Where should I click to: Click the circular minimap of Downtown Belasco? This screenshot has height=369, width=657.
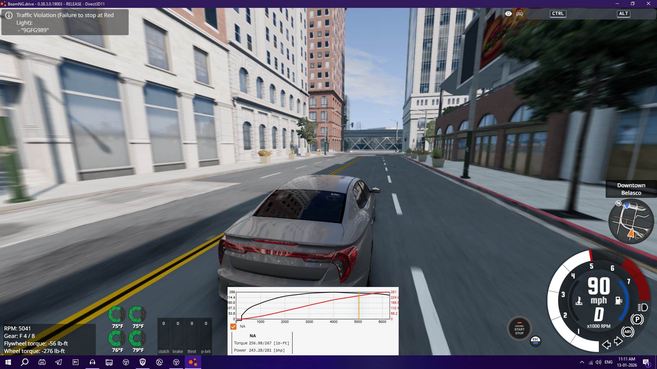point(631,221)
